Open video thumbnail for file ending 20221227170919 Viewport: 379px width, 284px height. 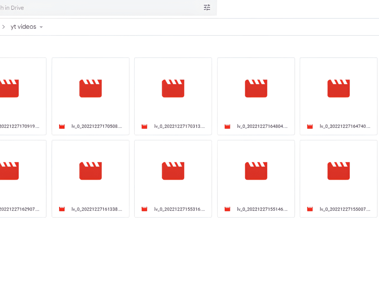pos(9,88)
